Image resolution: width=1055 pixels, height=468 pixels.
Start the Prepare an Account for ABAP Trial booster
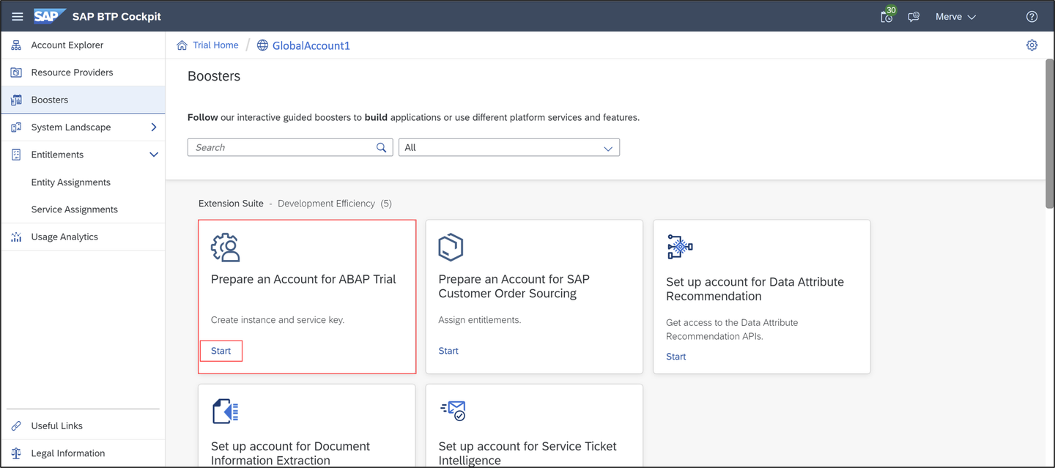tap(221, 351)
